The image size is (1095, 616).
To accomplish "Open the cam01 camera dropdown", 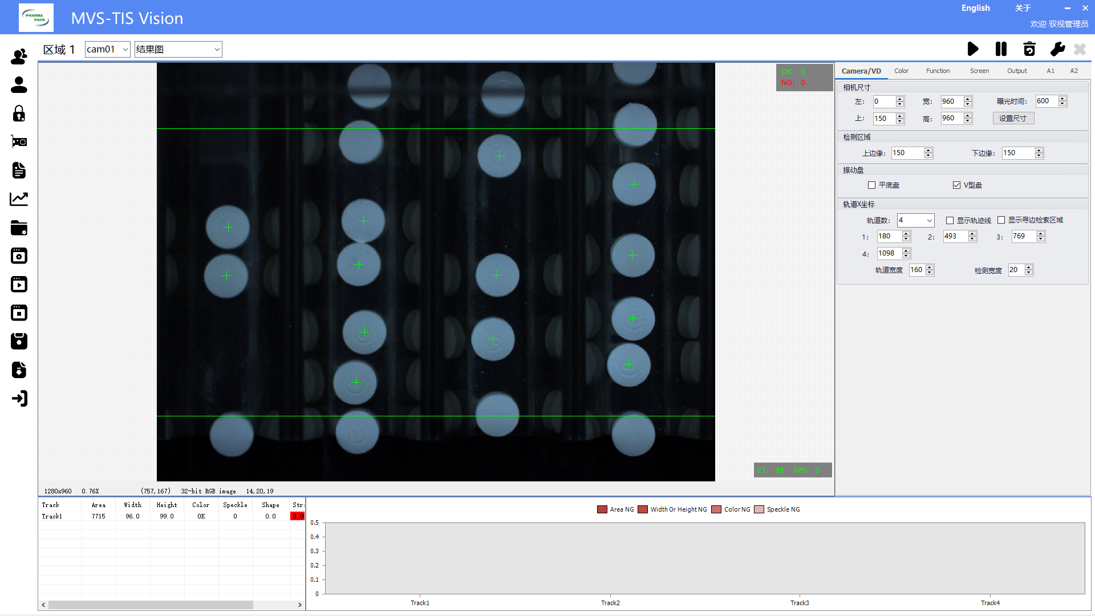I will tap(107, 49).
